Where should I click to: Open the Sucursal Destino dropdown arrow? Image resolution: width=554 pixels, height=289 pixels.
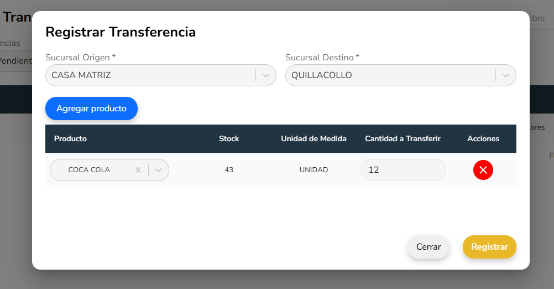[x=506, y=75]
